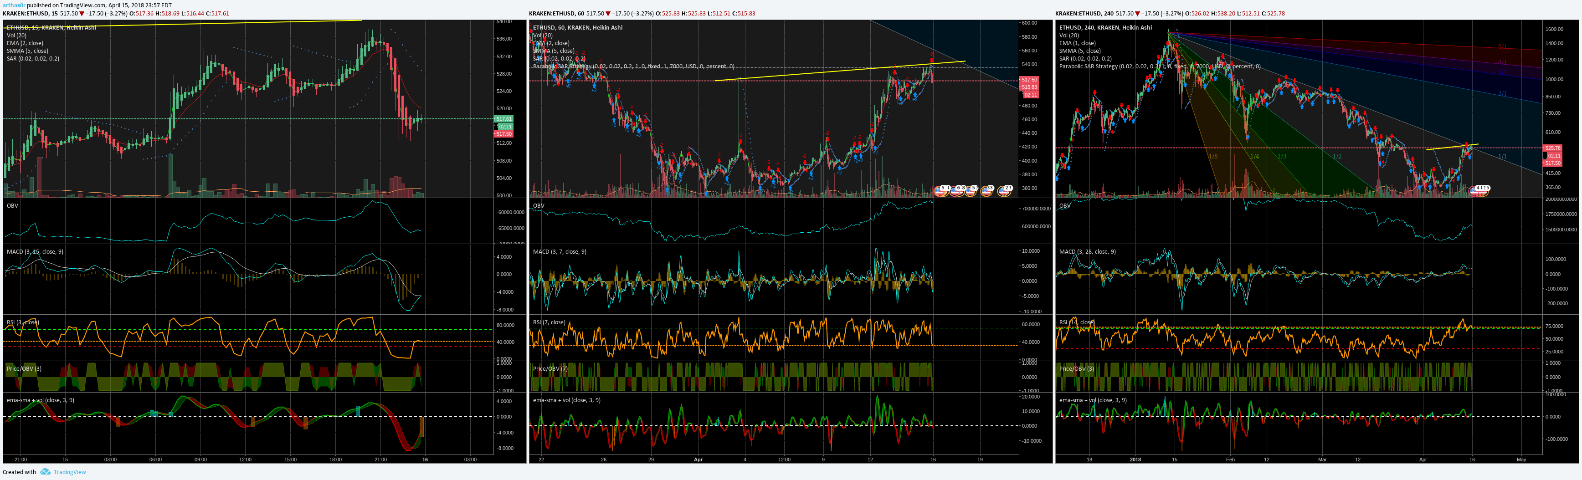The width and height of the screenshot is (1582, 480).
Task: Select 'ema-sma + vol' in the 240 chart
Action: click(1093, 400)
